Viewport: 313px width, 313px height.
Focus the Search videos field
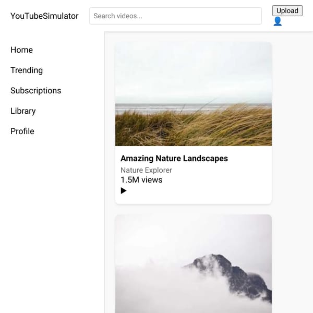point(175,16)
